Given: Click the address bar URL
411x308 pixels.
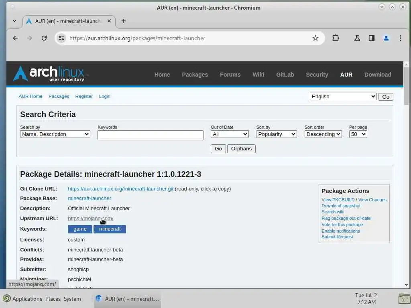Looking at the screenshot, I should pyautogui.click(x=137, y=38).
